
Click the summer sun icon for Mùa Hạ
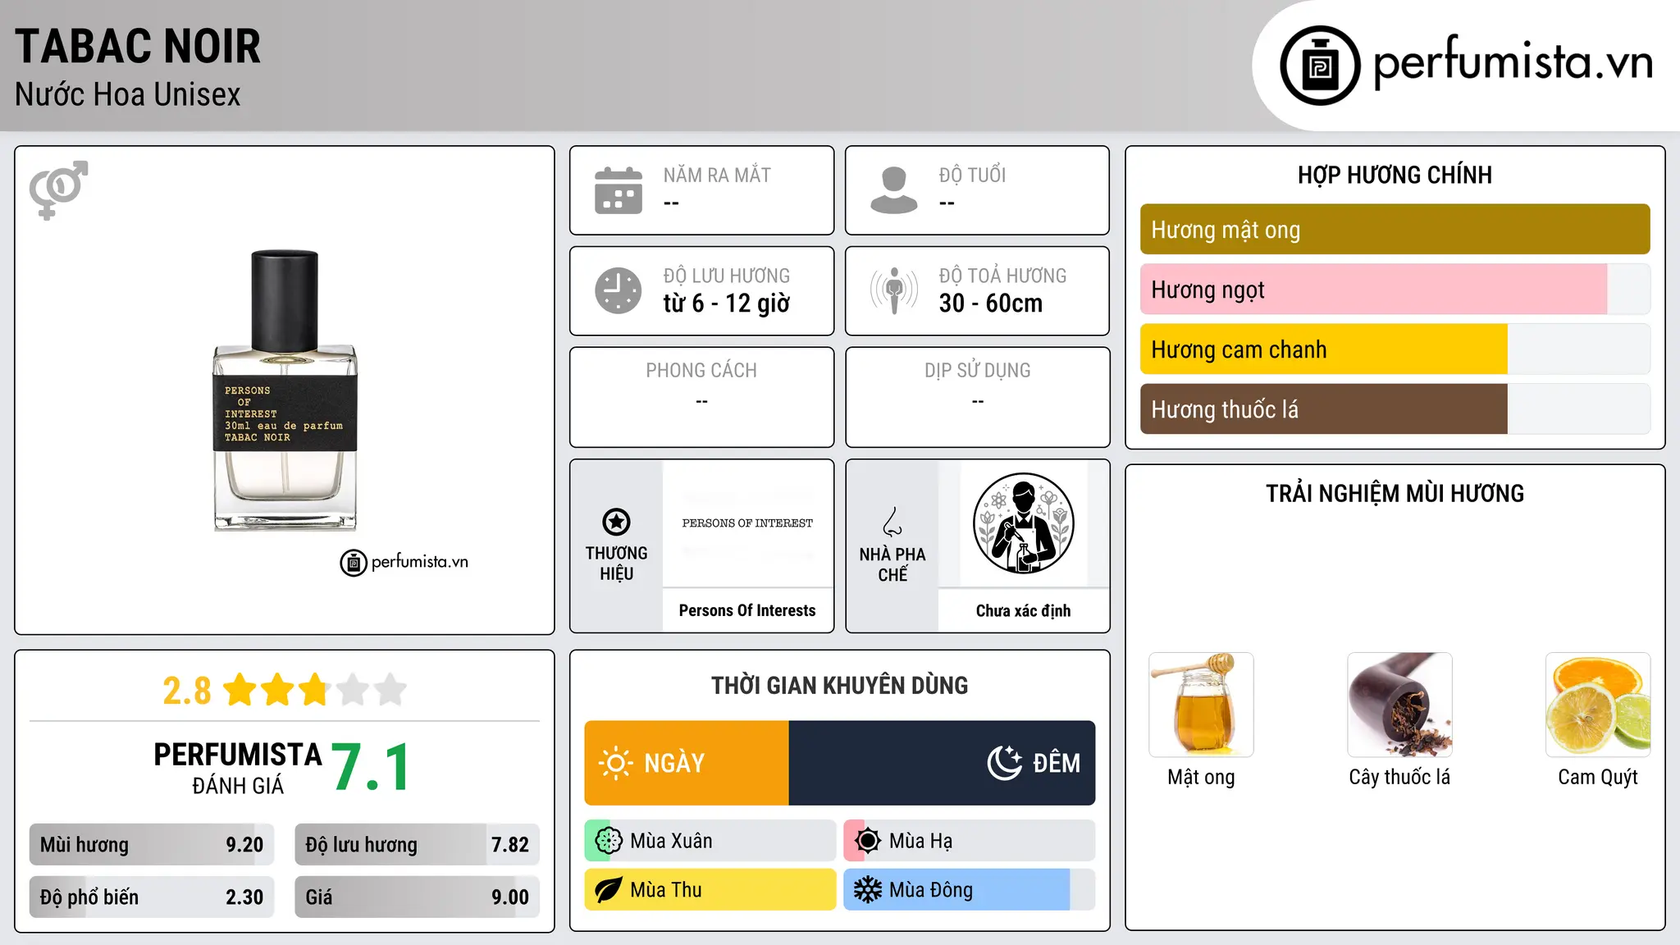point(868,841)
